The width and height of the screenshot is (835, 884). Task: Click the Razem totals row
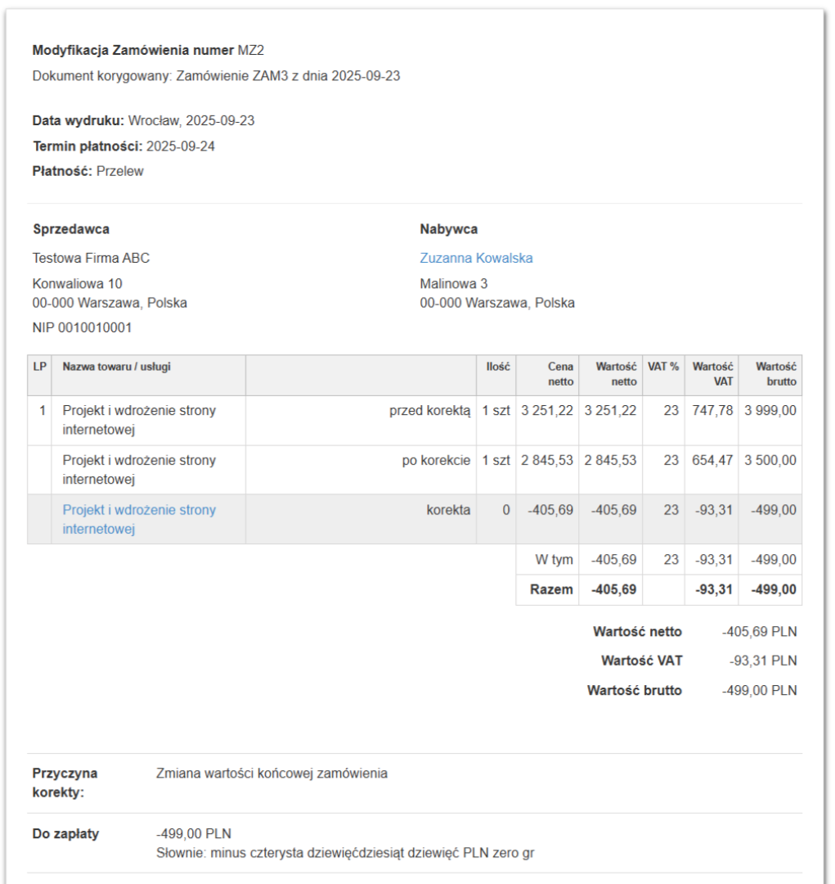pos(551,588)
